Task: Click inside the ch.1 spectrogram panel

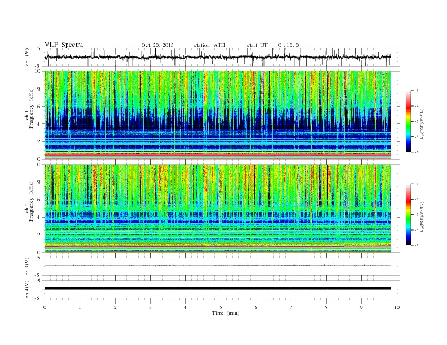Action: (x=218, y=115)
